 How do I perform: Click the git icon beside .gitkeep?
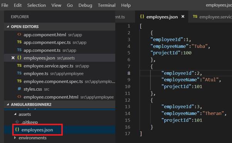(17, 122)
